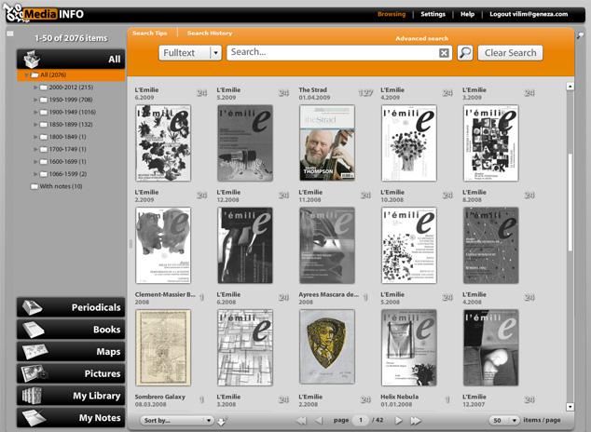Open L'Emilie 3.2009 cover thumbnail
Image resolution: width=591 pixels, height=432 pixels.
click(490, 143)
